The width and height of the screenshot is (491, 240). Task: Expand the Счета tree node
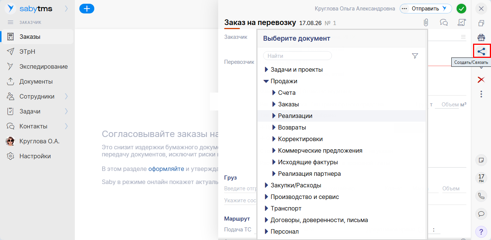pos(274,93)
